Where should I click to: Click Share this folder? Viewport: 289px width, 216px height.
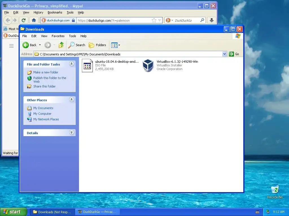(x=44, y=86)
